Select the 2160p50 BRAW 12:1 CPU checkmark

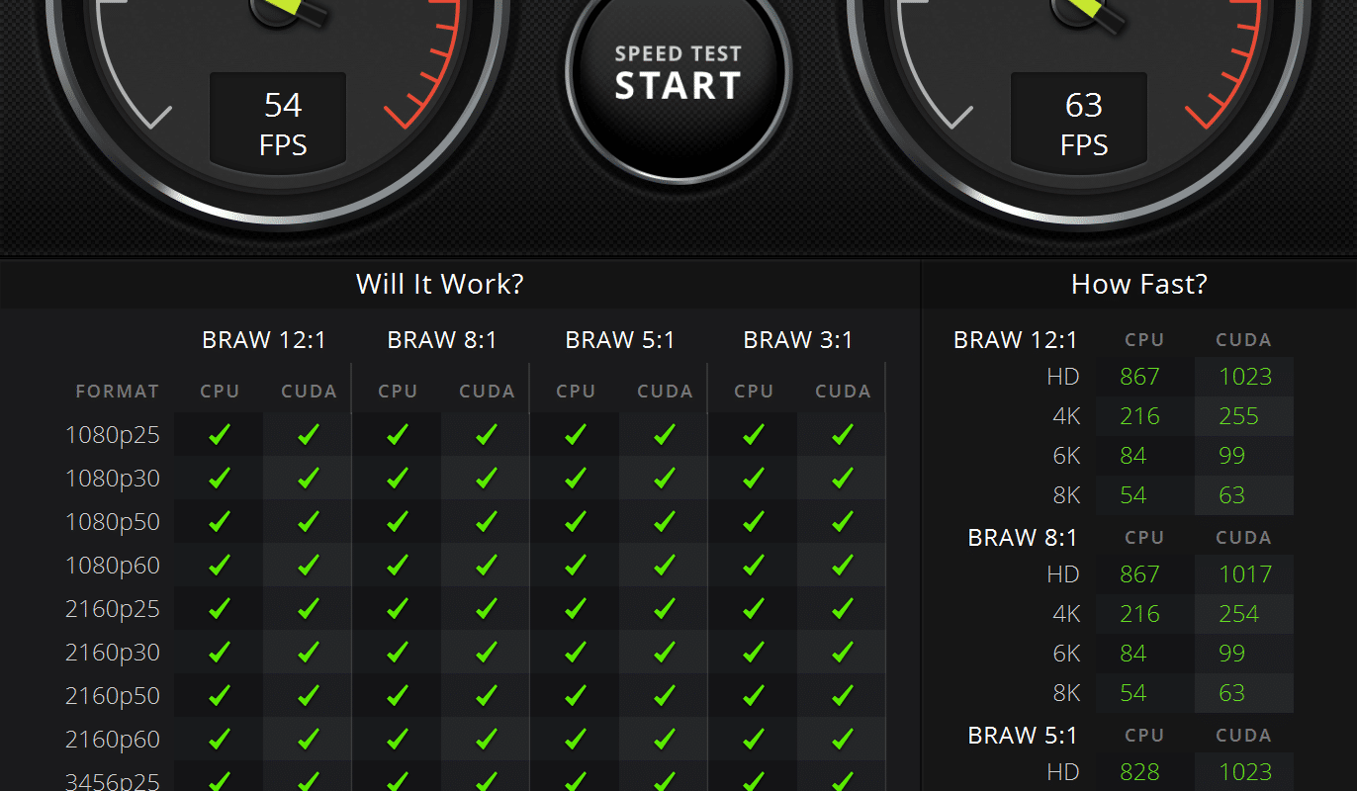tap(220, 695)
